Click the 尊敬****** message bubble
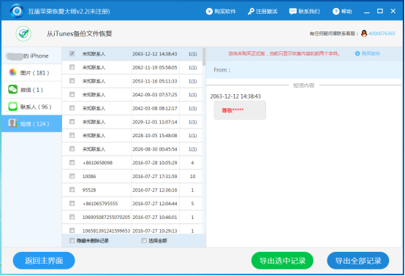Screen dimensions: 405x276 pos(240,110)
